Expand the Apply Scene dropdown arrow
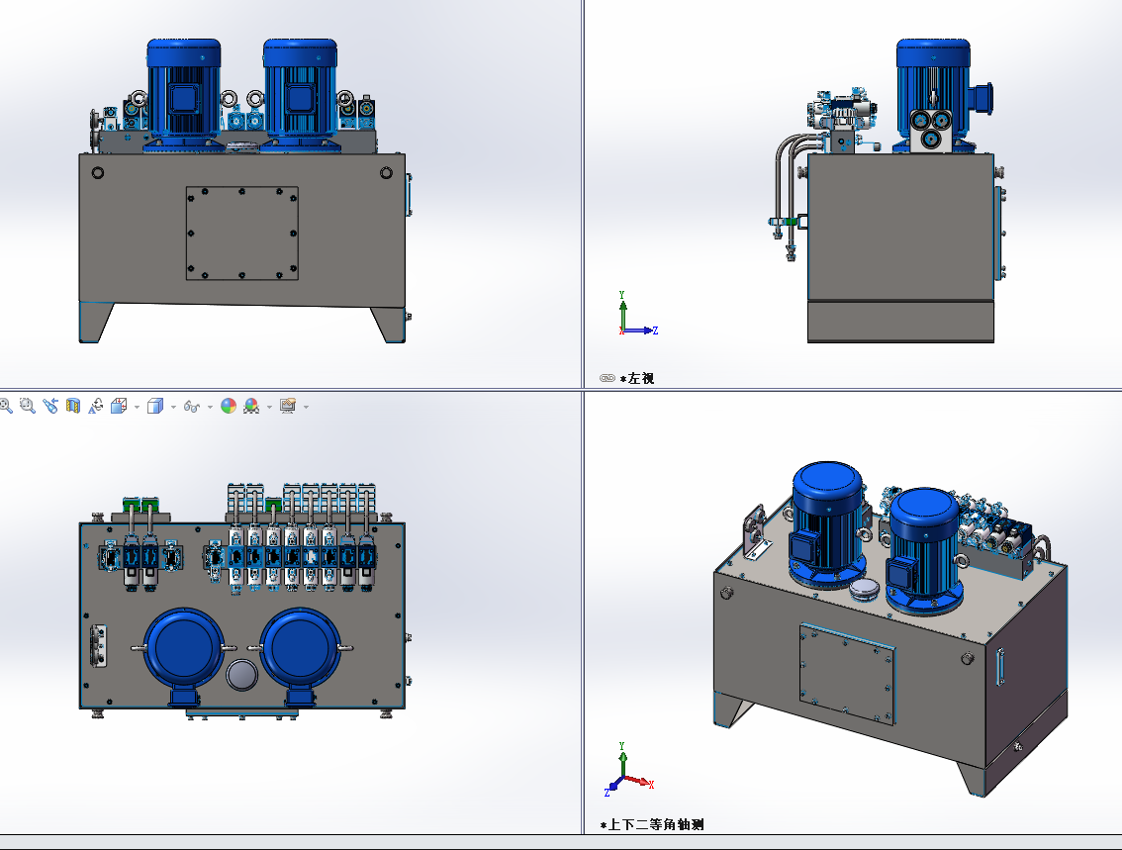Viewport: 1122px width, 850px height. 269,407
